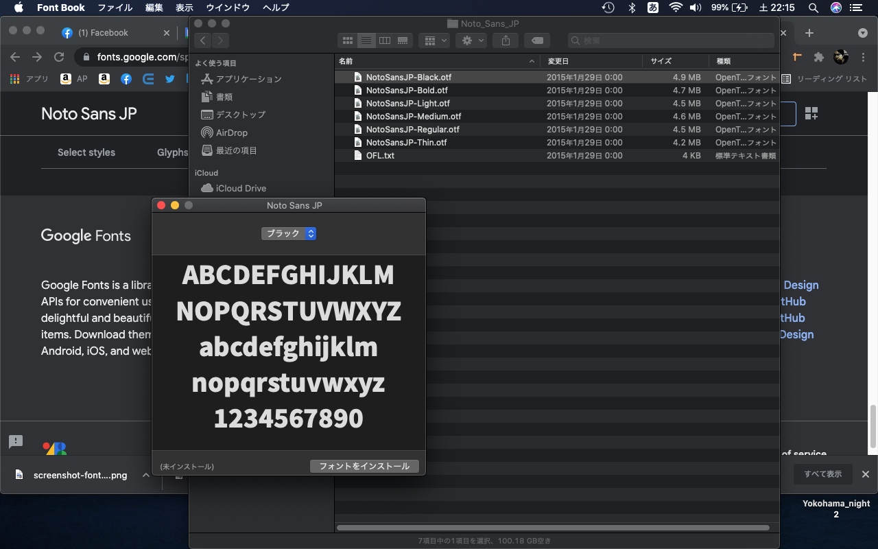Image resolution: width=878 pixels, height=549 pixels.
Task: Click すべて表示 in downloads bar
Action: (x=823, y=474)
